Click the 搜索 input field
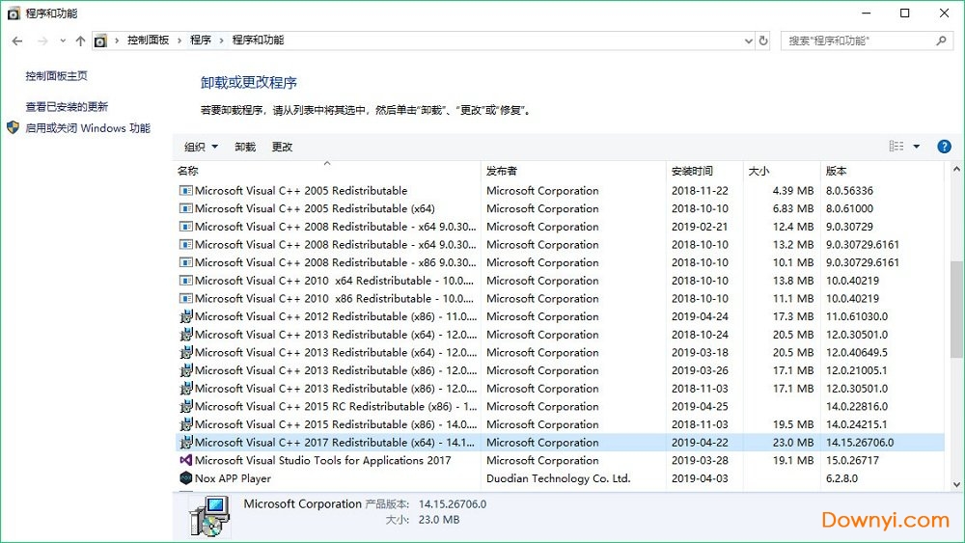The height and width of the screenshot is (543, 965). tap(859, 41)
